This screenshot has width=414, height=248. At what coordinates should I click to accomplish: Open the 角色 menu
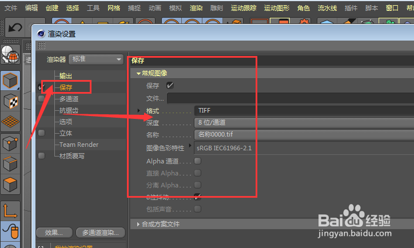click(304, 8)
